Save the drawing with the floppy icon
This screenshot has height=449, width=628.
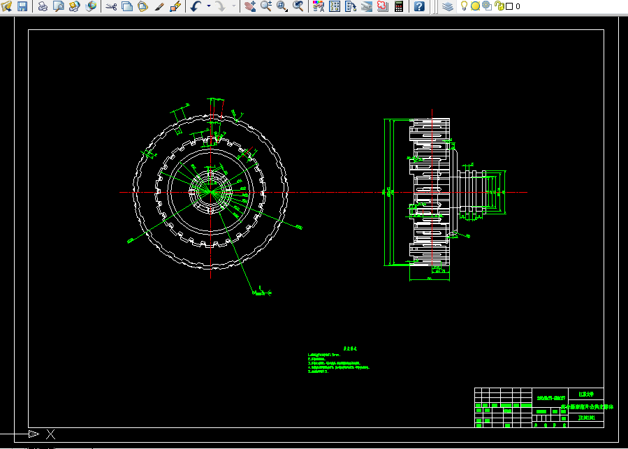(x=22, y=6)
